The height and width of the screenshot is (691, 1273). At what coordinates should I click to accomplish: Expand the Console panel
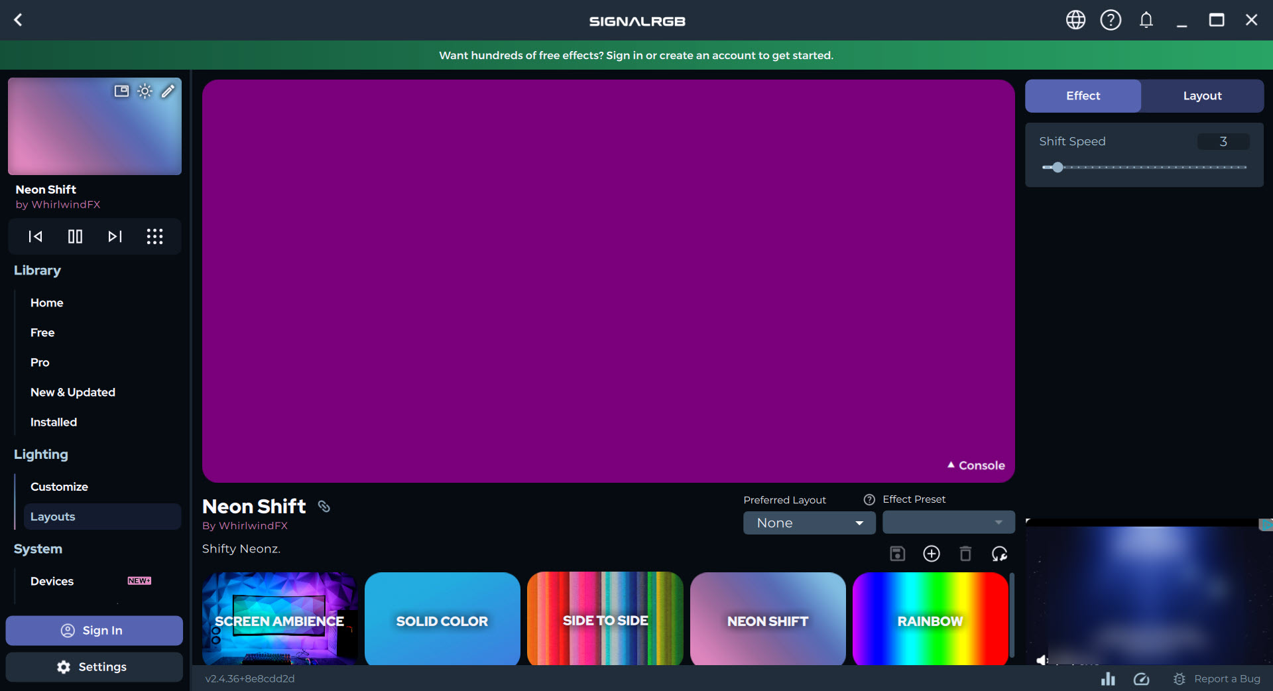976,466
